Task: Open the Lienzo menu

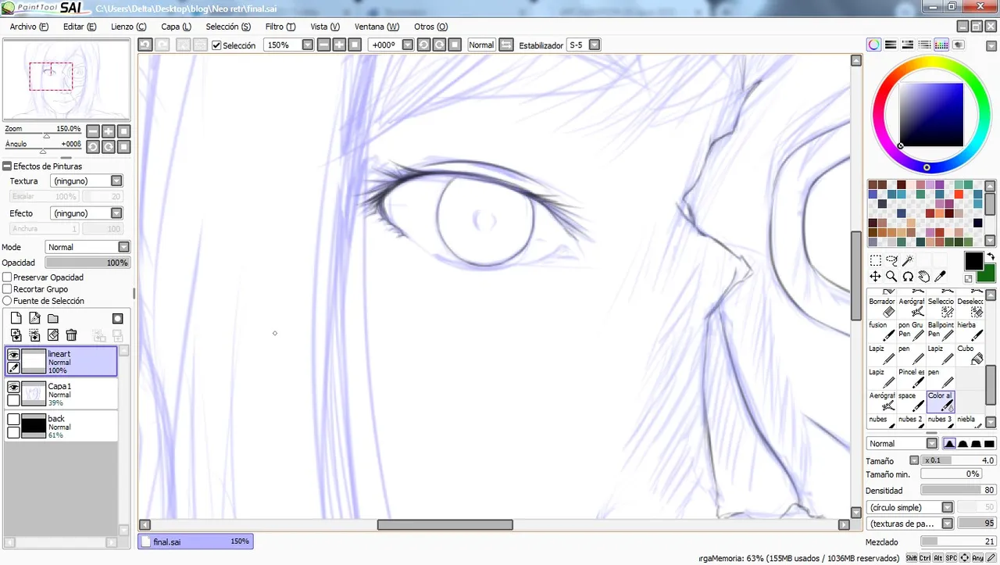Action: click(x=129, y=27)
